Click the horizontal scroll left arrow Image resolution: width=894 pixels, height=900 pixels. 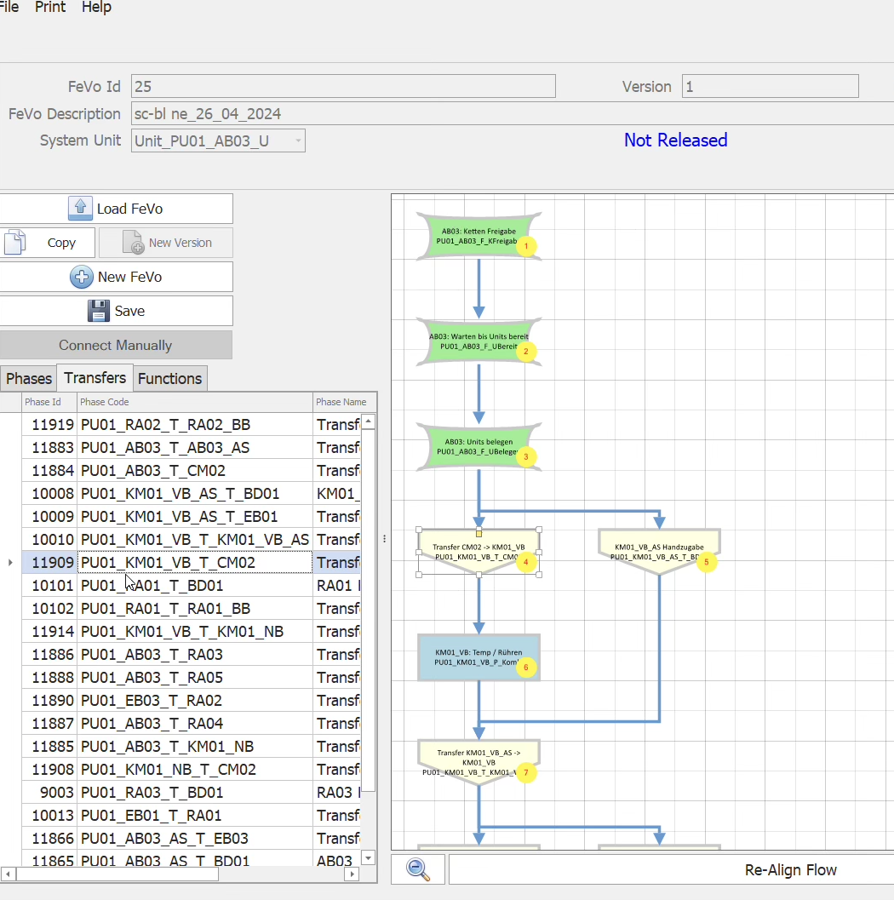click(8, 874)
